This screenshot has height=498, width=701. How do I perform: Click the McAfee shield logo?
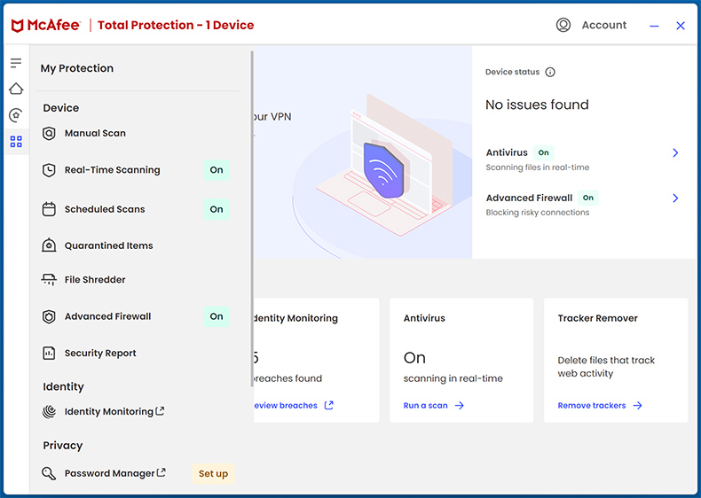coord(17,26)
